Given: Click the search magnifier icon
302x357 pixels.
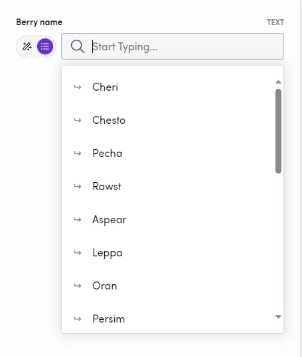Looking at the screenshot, I should point(78,46).
